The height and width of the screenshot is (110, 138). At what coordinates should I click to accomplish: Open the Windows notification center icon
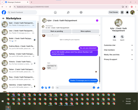[x=134, y=101]
